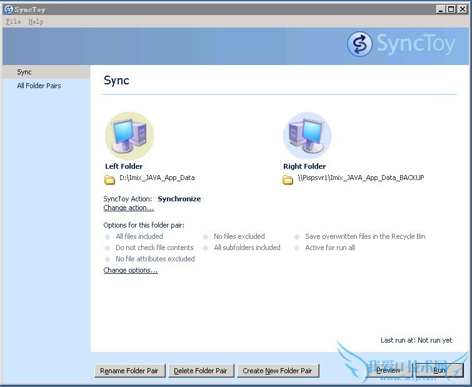
Task: Click the Change action link
Action: pos(129,208)
